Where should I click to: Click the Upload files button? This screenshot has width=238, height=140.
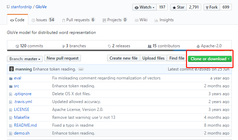(x=154, y=58)
